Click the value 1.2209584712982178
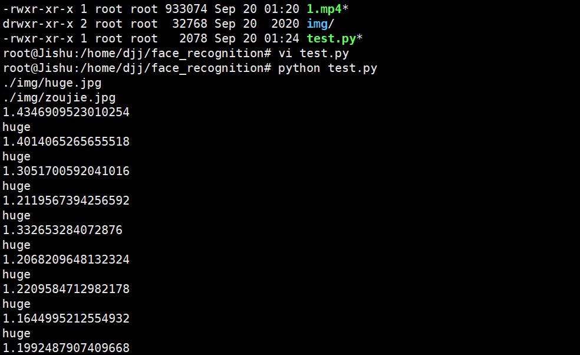 pos(66,289)
